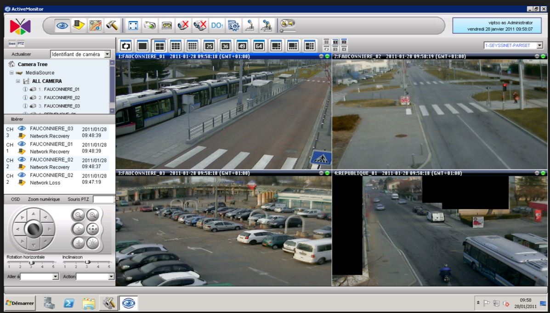Open the Identifiant de caméra dropdown
This screenshot has height=313, width=550.
point(106,54)
